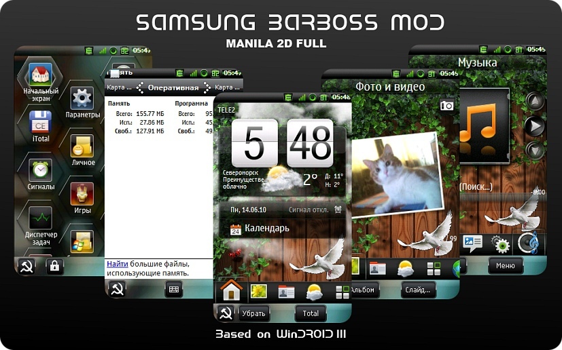Tap hammer-sickle start button on home clock screen

[226, 313]
